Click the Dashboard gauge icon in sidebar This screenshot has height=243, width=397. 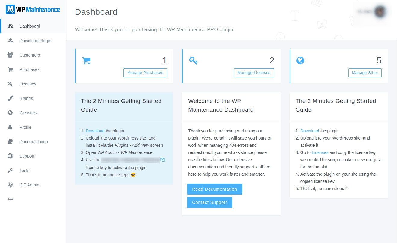click(x=10, y=26)
